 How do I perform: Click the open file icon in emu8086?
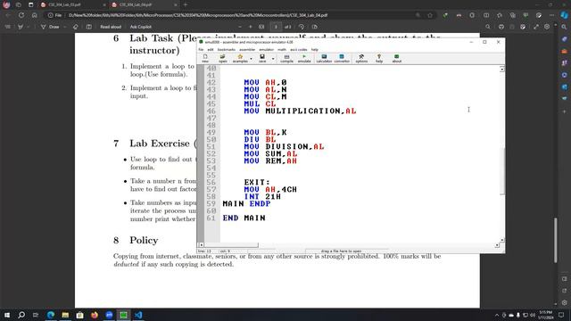pos(222,58)
